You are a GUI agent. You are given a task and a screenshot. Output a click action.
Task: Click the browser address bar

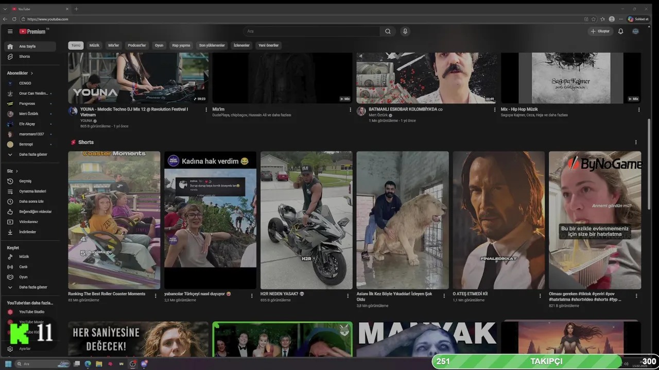(304, 19)
